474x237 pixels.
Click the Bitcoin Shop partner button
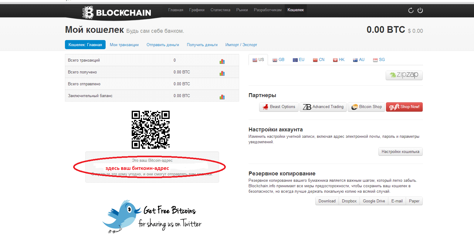366,107
